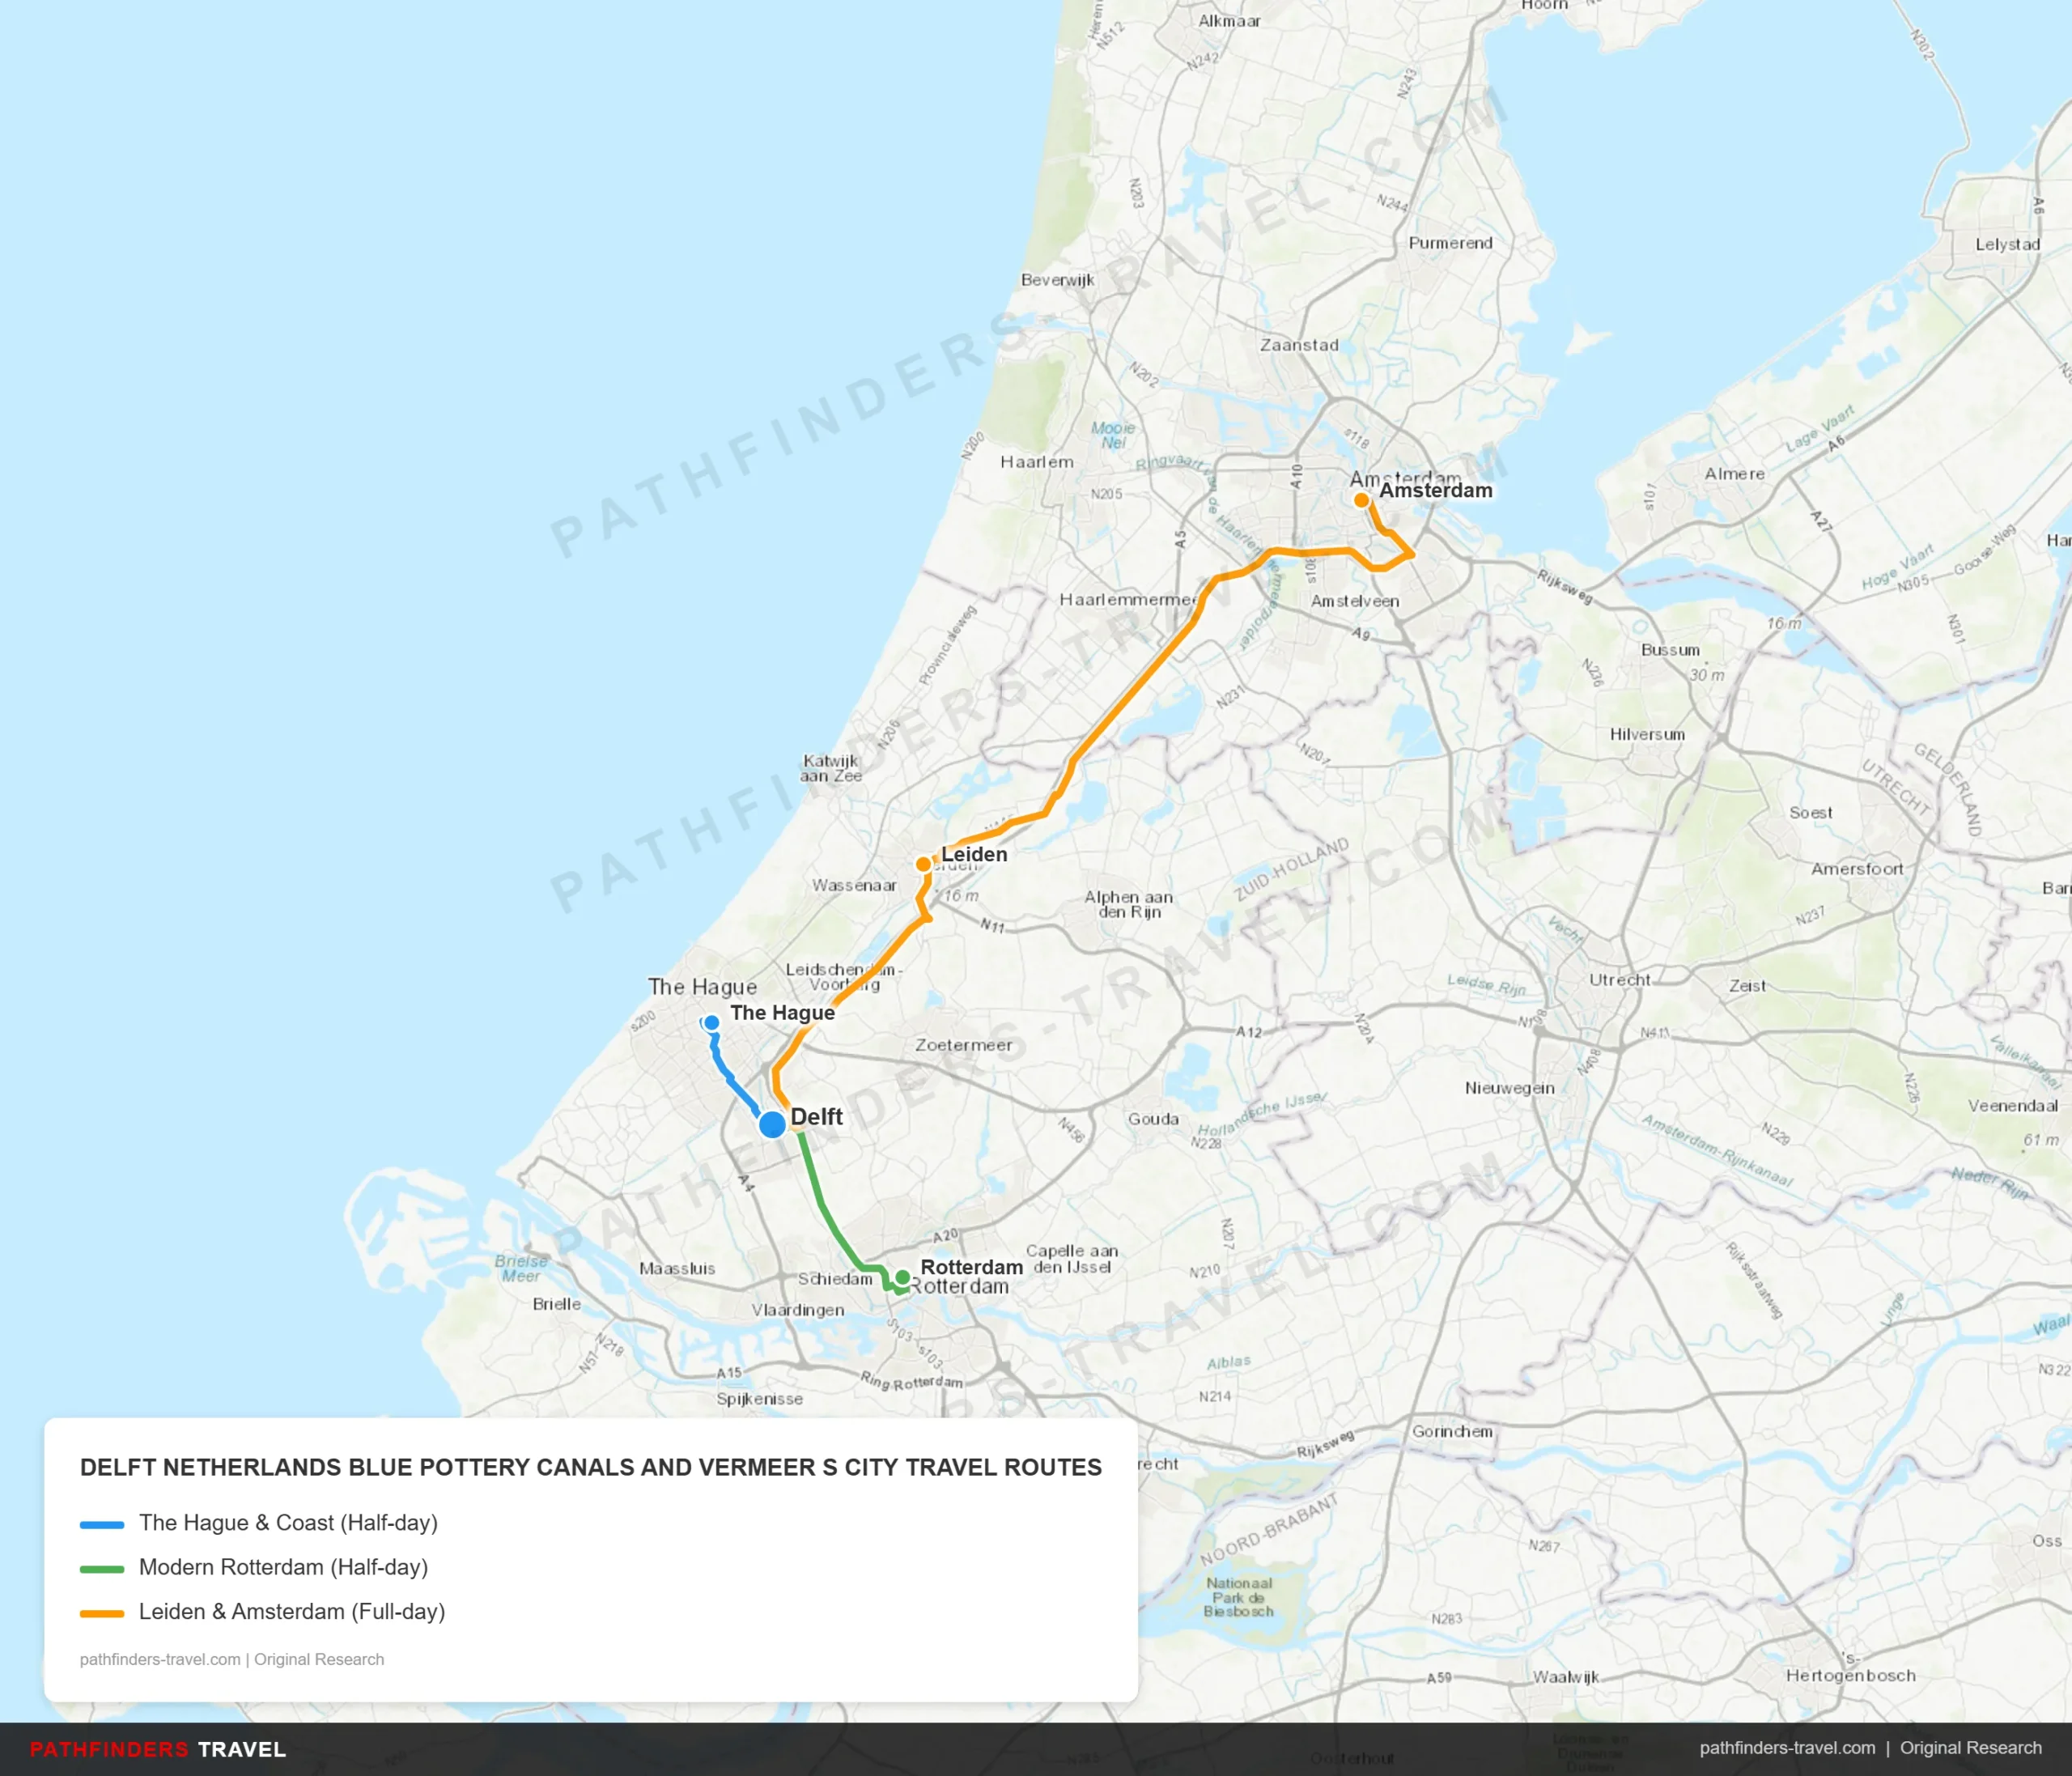This screenshot has height=1776, width=2072.
Task: Click the bold "Leiden" label on the map
Action: click(x=974, y=854)
